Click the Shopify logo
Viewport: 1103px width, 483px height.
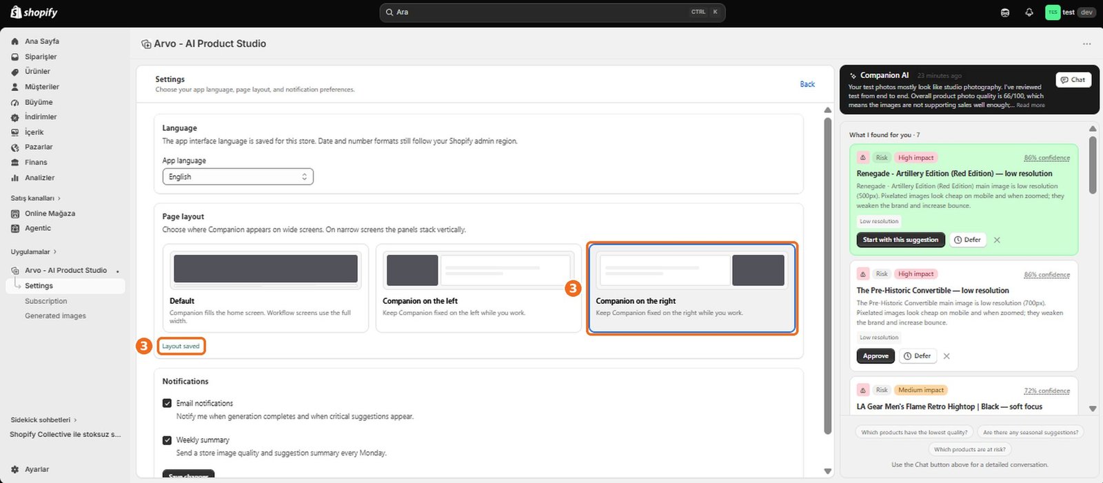(x=34, y=12)
